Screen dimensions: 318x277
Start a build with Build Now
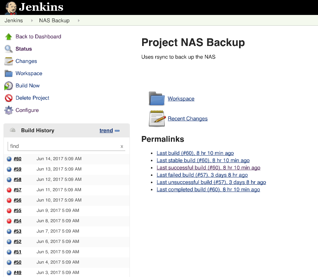[28, 85]
